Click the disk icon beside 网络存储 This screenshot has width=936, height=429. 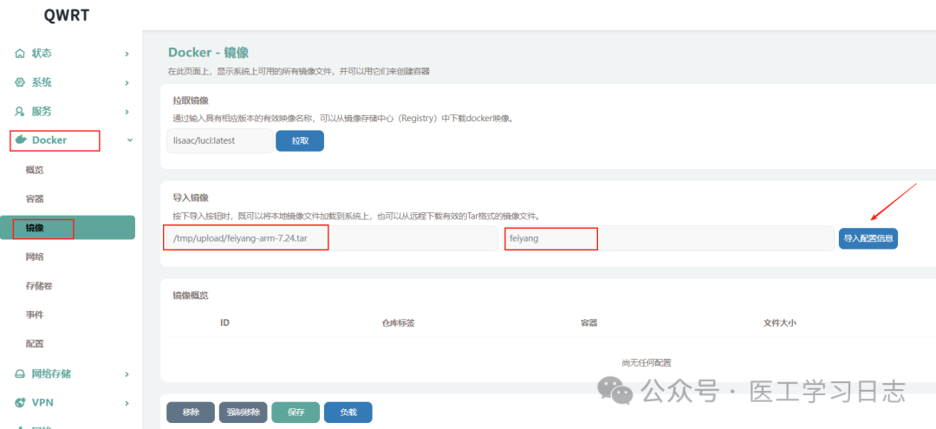pos(20,374)
